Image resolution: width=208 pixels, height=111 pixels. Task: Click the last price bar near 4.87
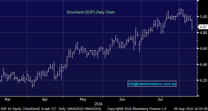tap(192, 25)
